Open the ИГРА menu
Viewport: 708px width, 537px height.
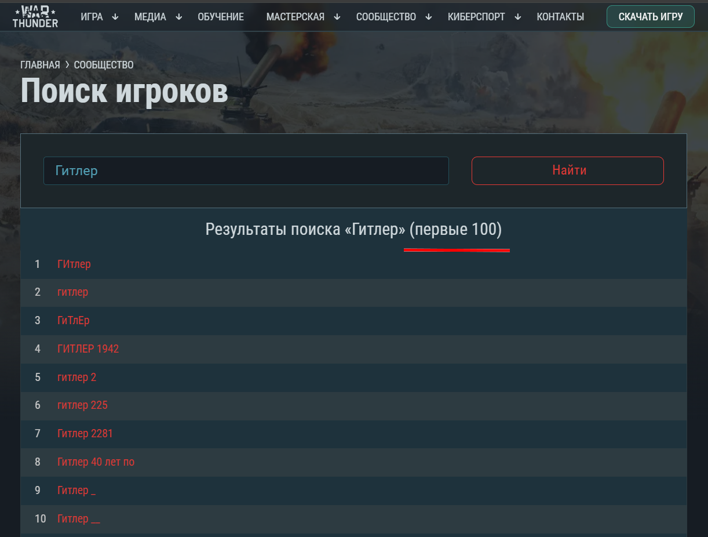click(x=92, y=17)
